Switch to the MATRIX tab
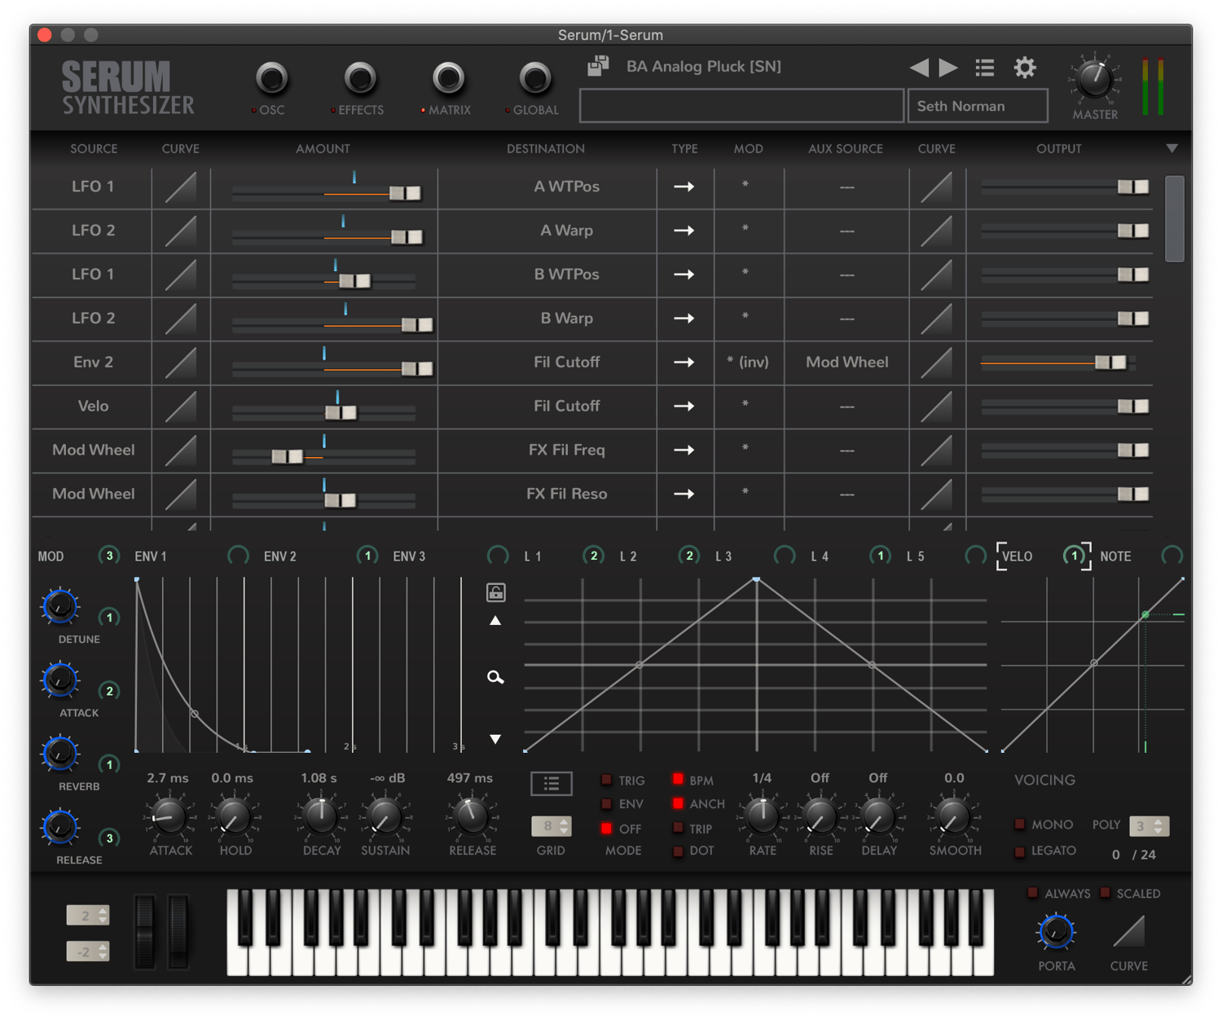Viewport: 1222px width, 1020px height. [x=447, y=79]
